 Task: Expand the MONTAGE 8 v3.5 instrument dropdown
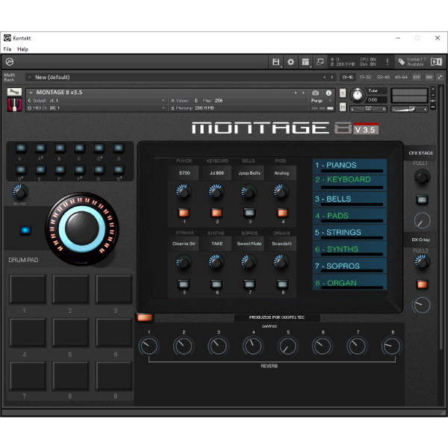[31, 93]
